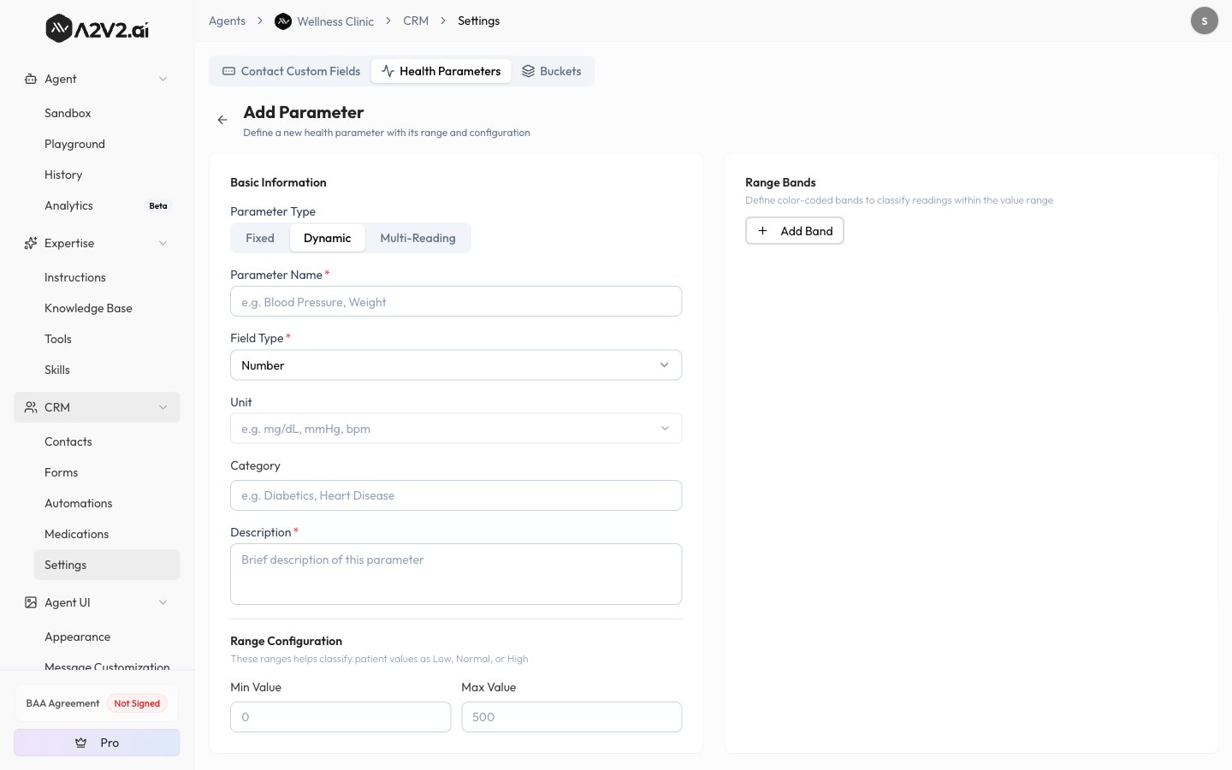Image resolution: width=1232 pixels, height=770 pixels.
Task: Open History in sidebar
Action: (x=107, y=175)
